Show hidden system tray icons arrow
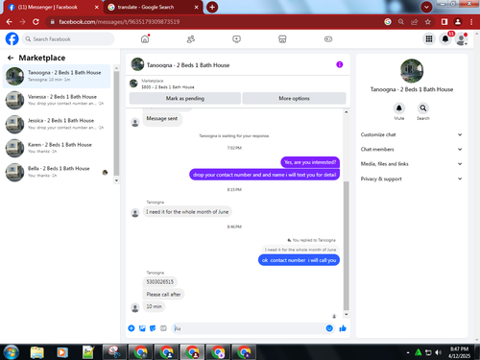This screenshot has height=360, width=480. pyautogui.click(x=408, y=352)
